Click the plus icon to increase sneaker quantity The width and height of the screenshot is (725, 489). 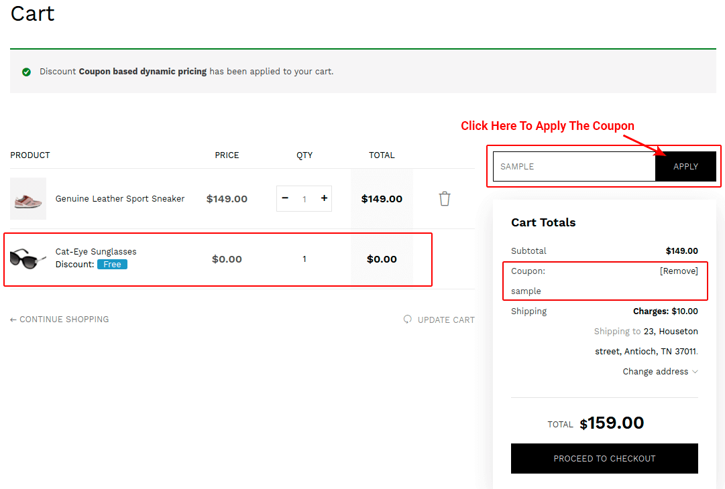(x=323, y=198)
